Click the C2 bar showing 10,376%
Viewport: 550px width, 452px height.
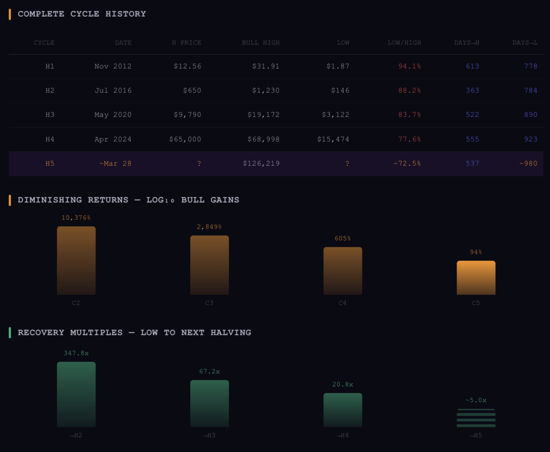pos(76,261)
